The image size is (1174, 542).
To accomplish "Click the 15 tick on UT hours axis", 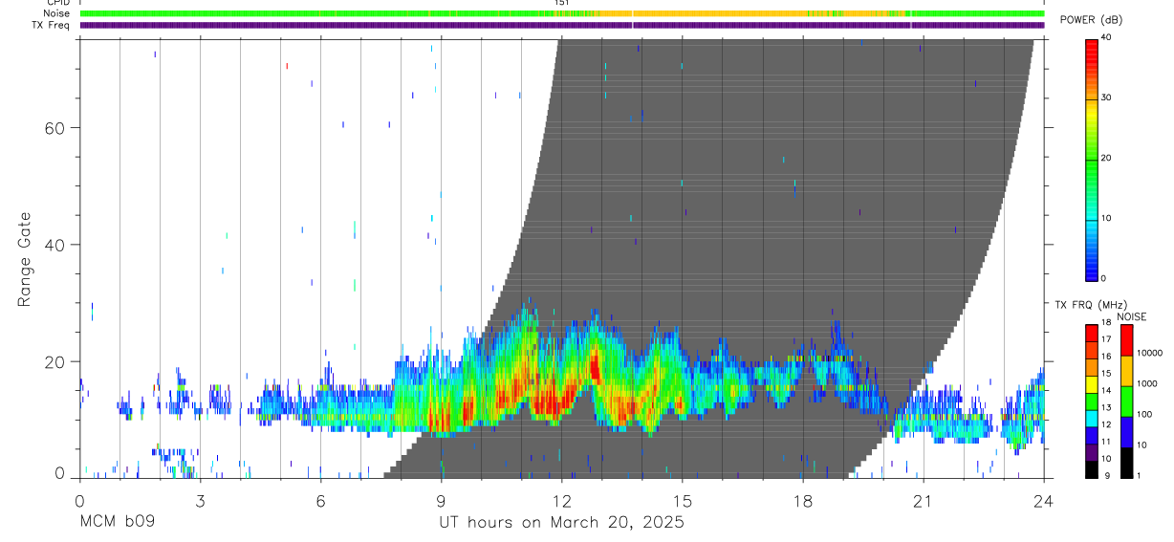I will (x=683, y=500).
